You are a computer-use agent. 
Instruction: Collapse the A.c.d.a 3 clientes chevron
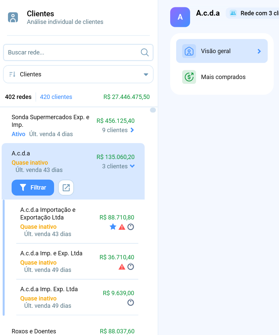pos(132,166)
